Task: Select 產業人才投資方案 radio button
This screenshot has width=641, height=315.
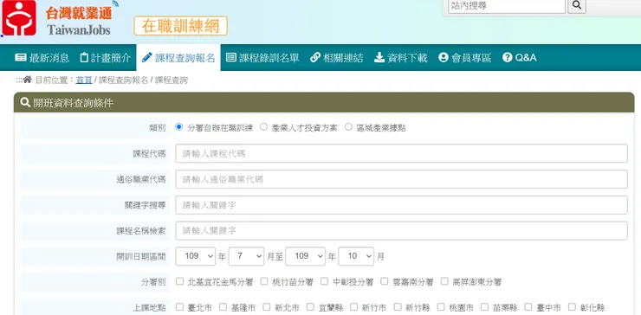Action: [x=263, y=127]
